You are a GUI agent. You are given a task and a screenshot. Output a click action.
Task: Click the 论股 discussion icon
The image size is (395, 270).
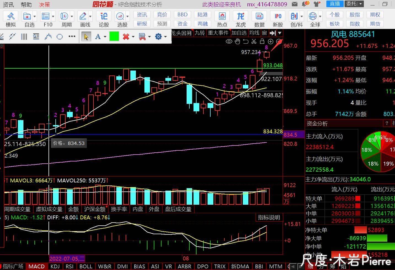pos(104,19)
